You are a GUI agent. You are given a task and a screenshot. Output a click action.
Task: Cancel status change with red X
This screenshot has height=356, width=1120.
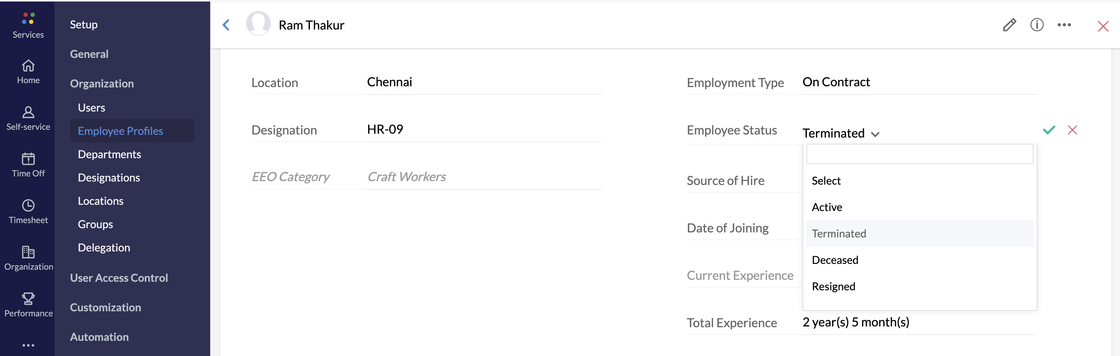tap(1073, 129)
